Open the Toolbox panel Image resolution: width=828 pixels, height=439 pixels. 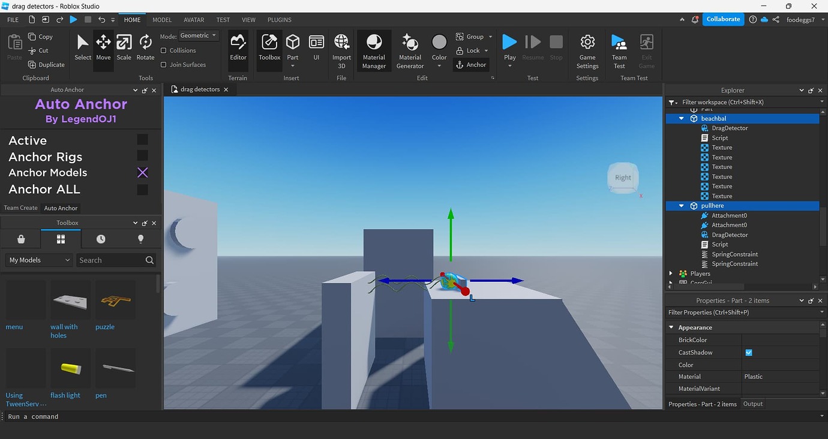[x=268, y=47]
